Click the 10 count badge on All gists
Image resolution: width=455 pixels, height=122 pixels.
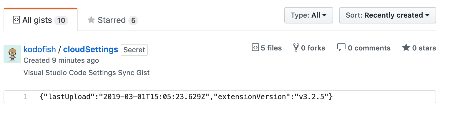61,21
